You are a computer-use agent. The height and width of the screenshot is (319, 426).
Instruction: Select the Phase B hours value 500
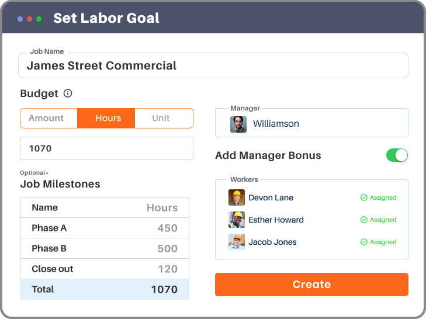(167, 248)
